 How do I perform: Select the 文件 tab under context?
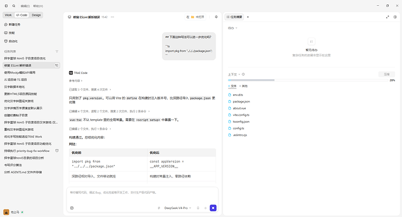[232, 86]
